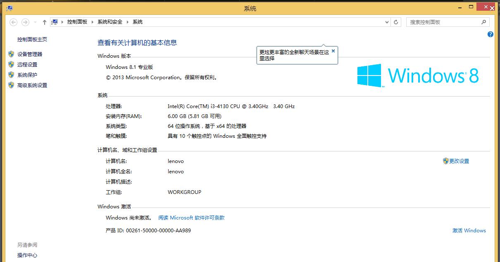Click the 查看有关计算机的基本信息 heading
Screen dimensions: 500x262
click(x=137, y=42)
